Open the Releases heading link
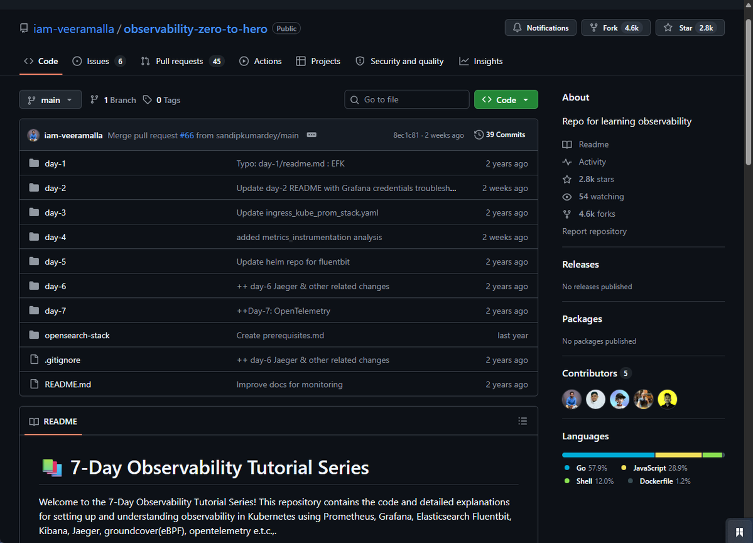Viewport: 753px width, 543px height. tap(580, 265)
